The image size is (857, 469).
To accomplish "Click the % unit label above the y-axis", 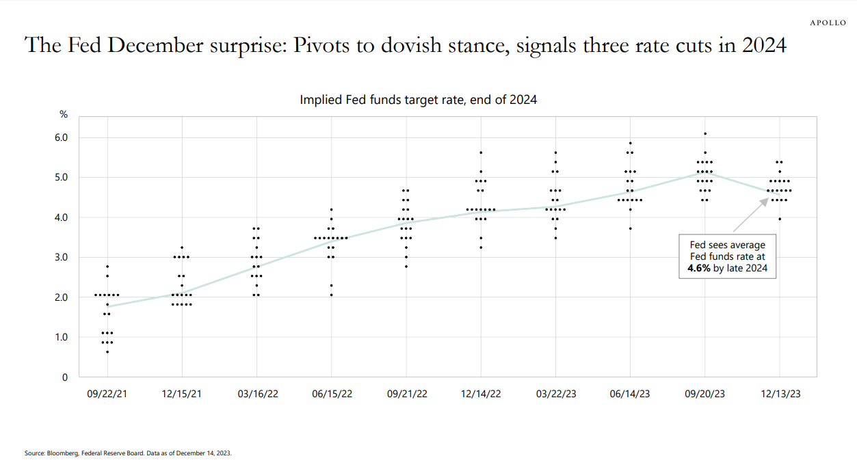I will coord(64,114).
